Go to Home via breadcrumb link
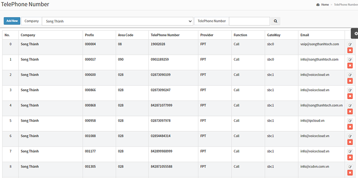The height and width of the screenshot is (178, 358). click(325, 5)
